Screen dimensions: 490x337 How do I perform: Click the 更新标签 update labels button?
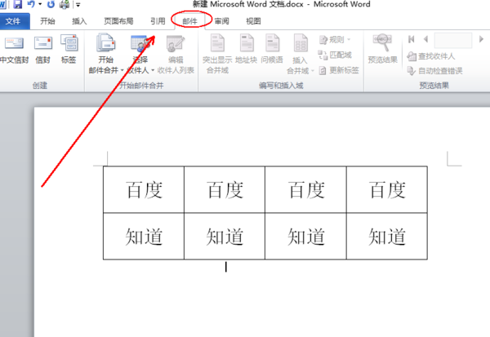coord(339,70)
